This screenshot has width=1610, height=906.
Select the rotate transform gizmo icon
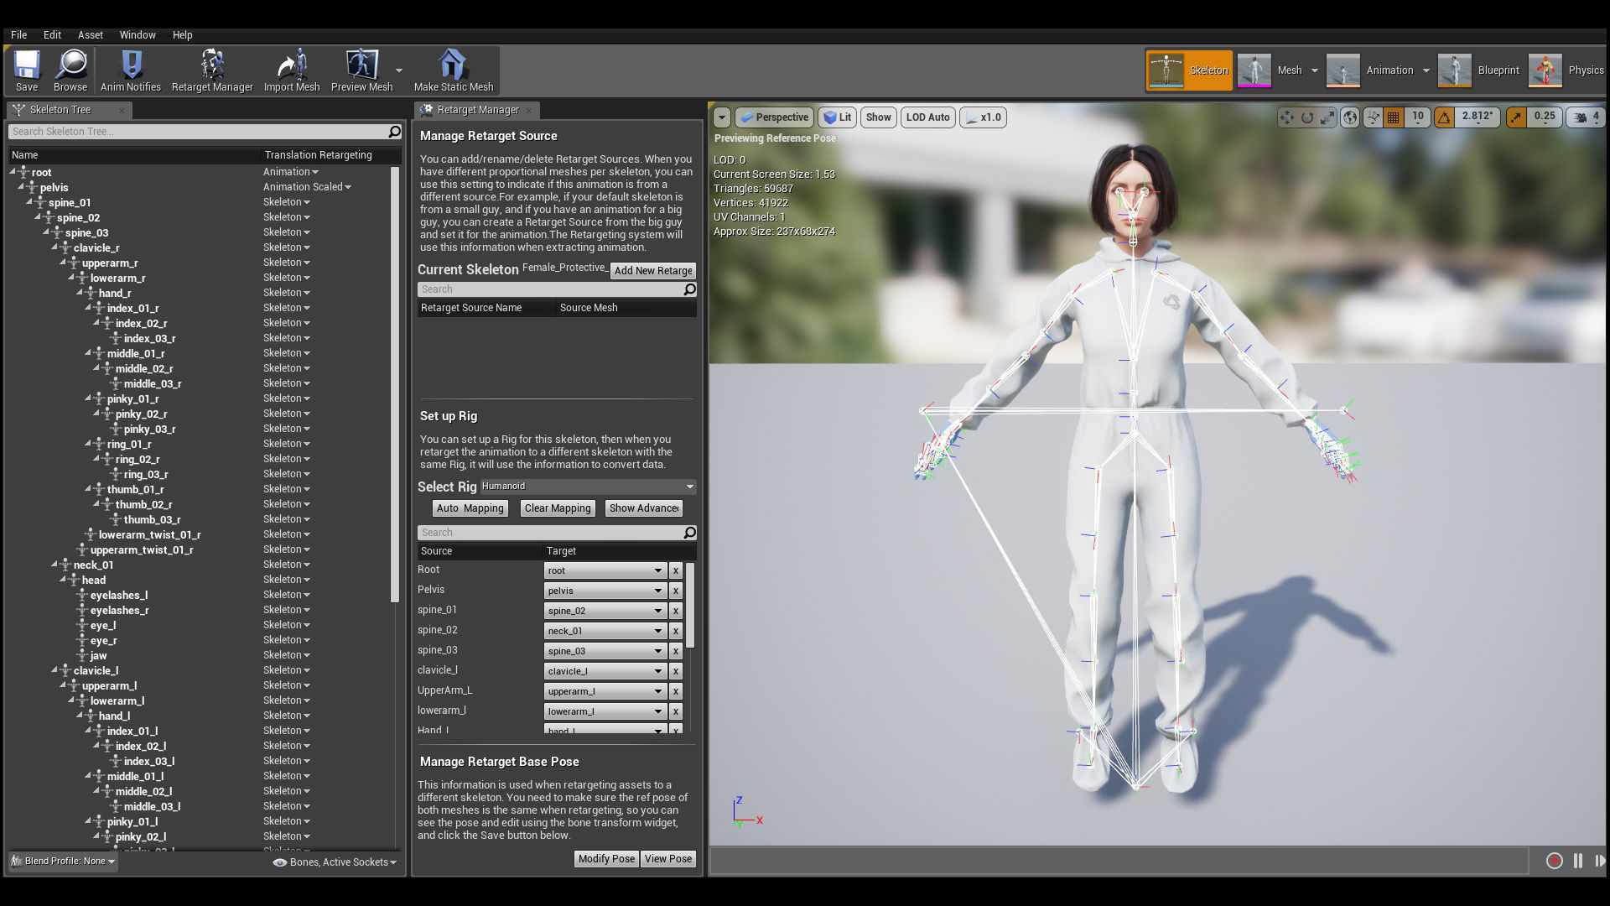pyautogui.click(x=1306, y=117)
